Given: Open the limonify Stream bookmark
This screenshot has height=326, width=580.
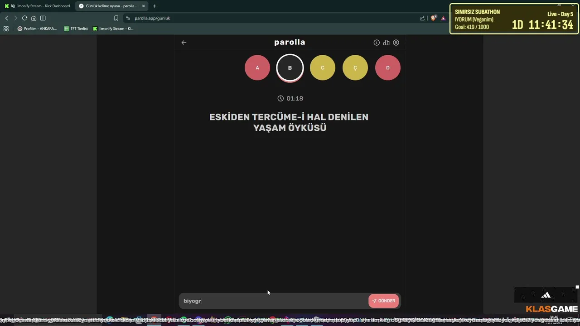Looking at the screenshot, I should 113,29.
